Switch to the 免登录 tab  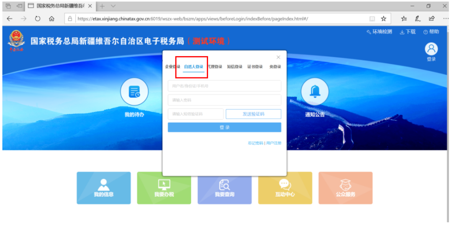(x=275, y=67)
